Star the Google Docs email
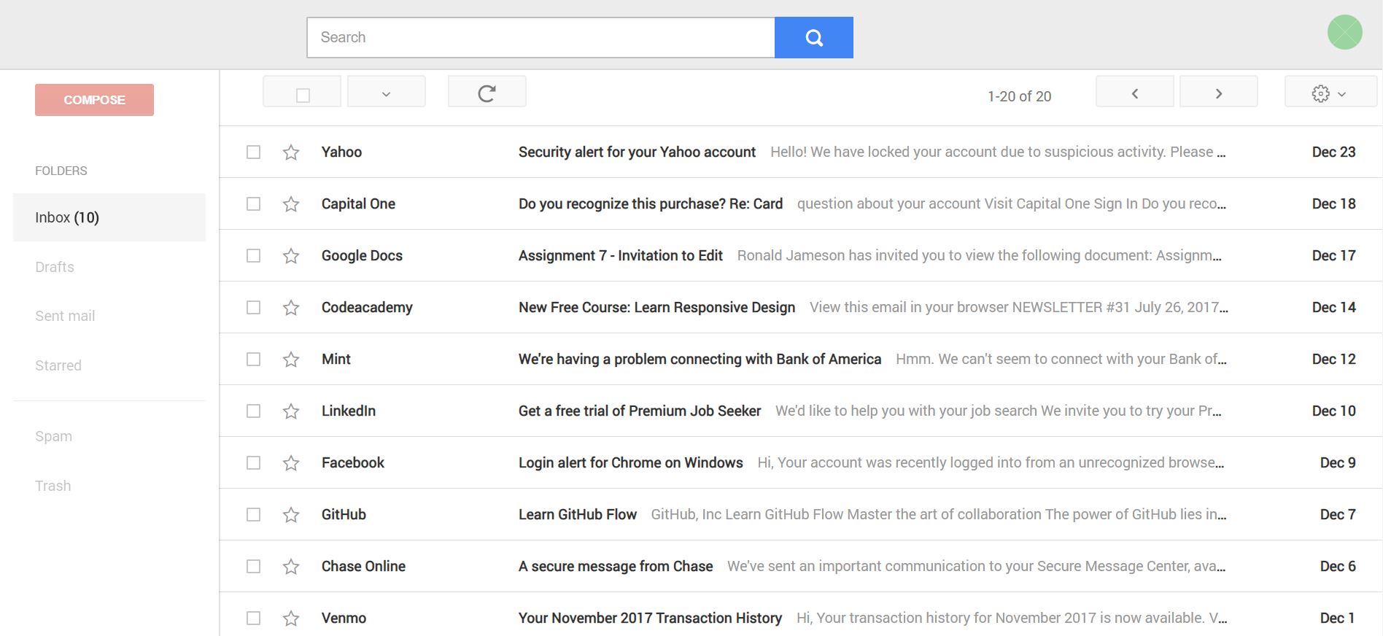This screenshot has width=1383, height=636. click(291, 255)
